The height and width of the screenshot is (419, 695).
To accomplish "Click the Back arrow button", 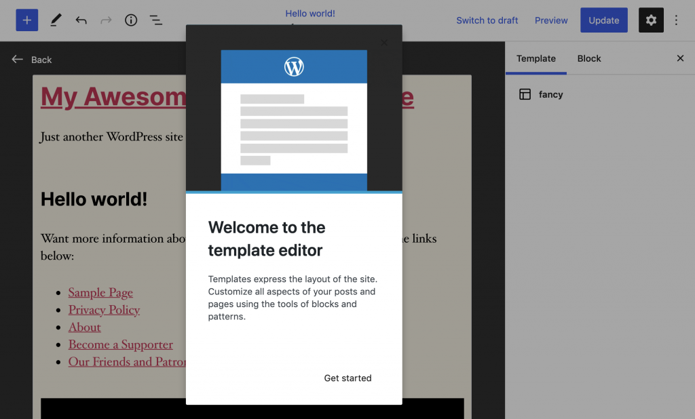I will 32,60.
